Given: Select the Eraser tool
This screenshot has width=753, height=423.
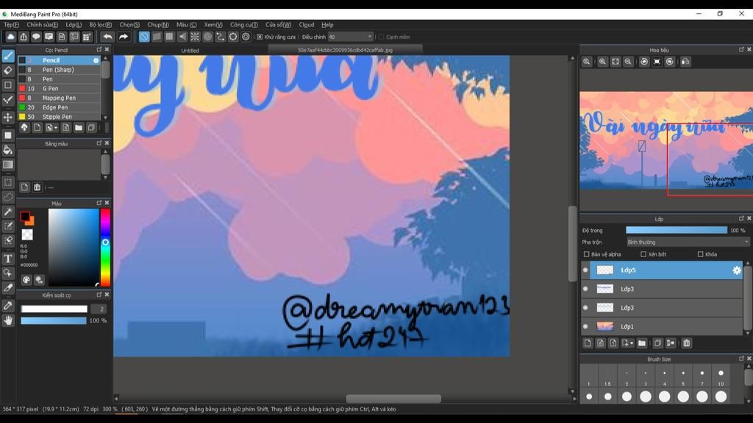Looking at the screenshot, I should coord(8,70).
